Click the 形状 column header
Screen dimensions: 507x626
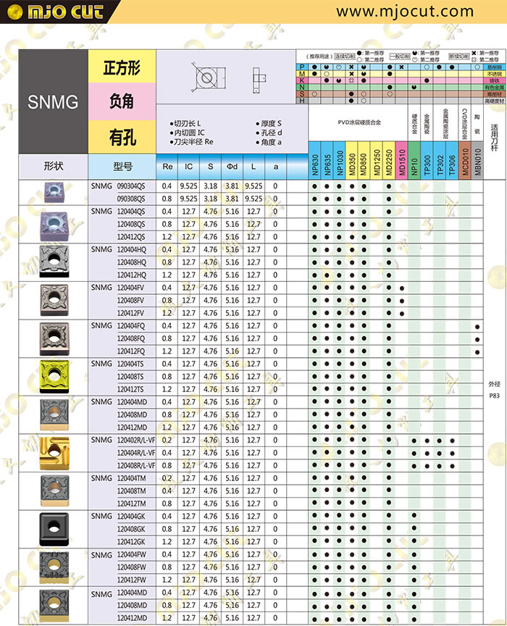coord(54,167)
